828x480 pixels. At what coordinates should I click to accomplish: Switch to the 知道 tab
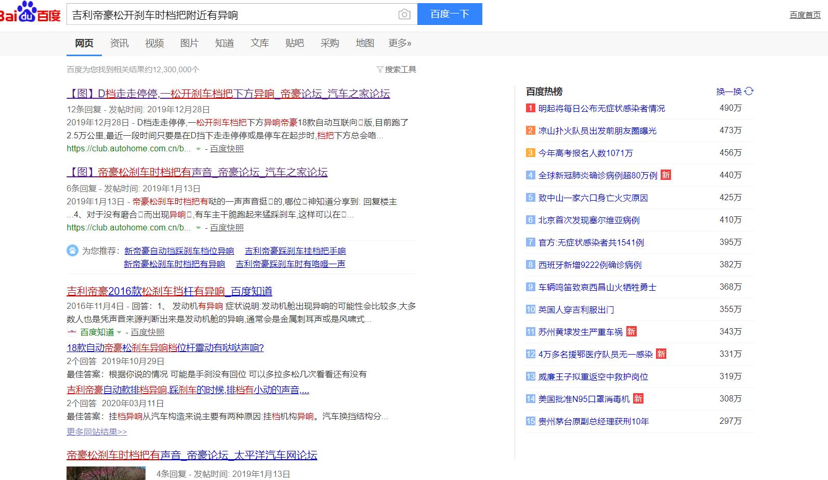pos(225,43)
